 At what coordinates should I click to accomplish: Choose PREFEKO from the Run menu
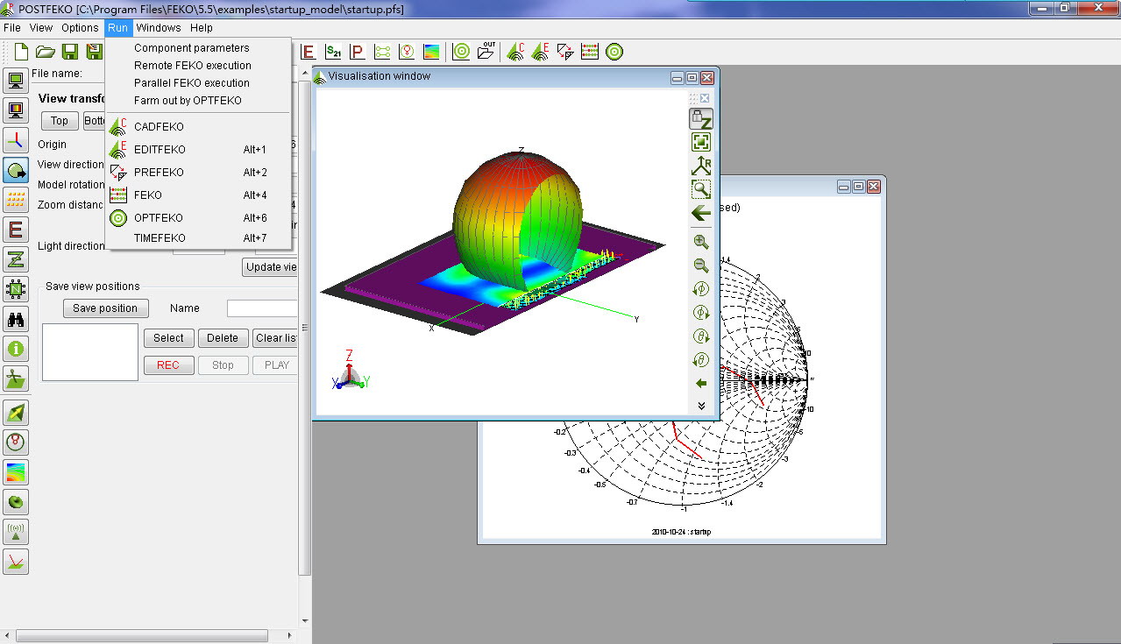198,173
